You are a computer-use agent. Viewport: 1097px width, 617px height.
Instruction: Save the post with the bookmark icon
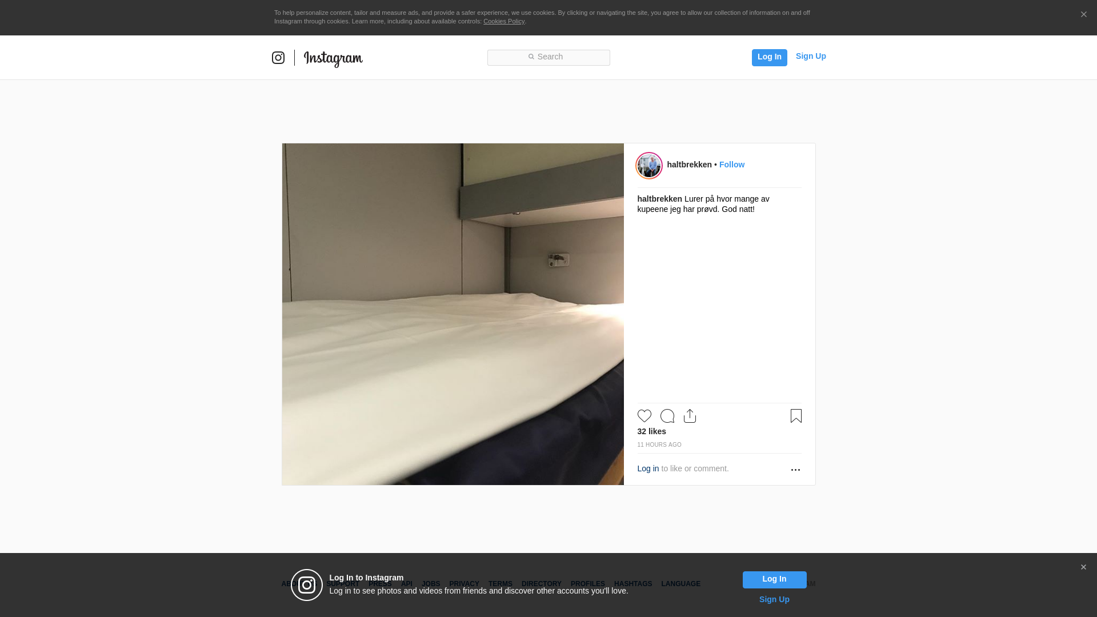click(x=796, y=416)
